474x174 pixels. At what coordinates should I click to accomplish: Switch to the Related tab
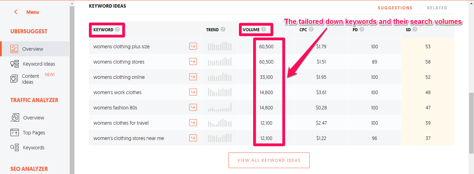pyautogui.click(x=437, y=8)
